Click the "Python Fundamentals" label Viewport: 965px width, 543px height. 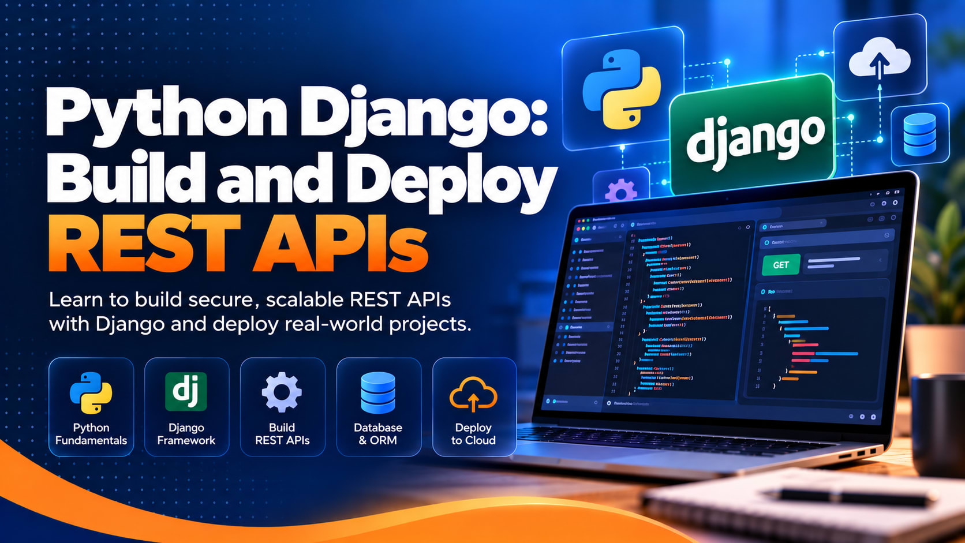(x=91, y=434)
